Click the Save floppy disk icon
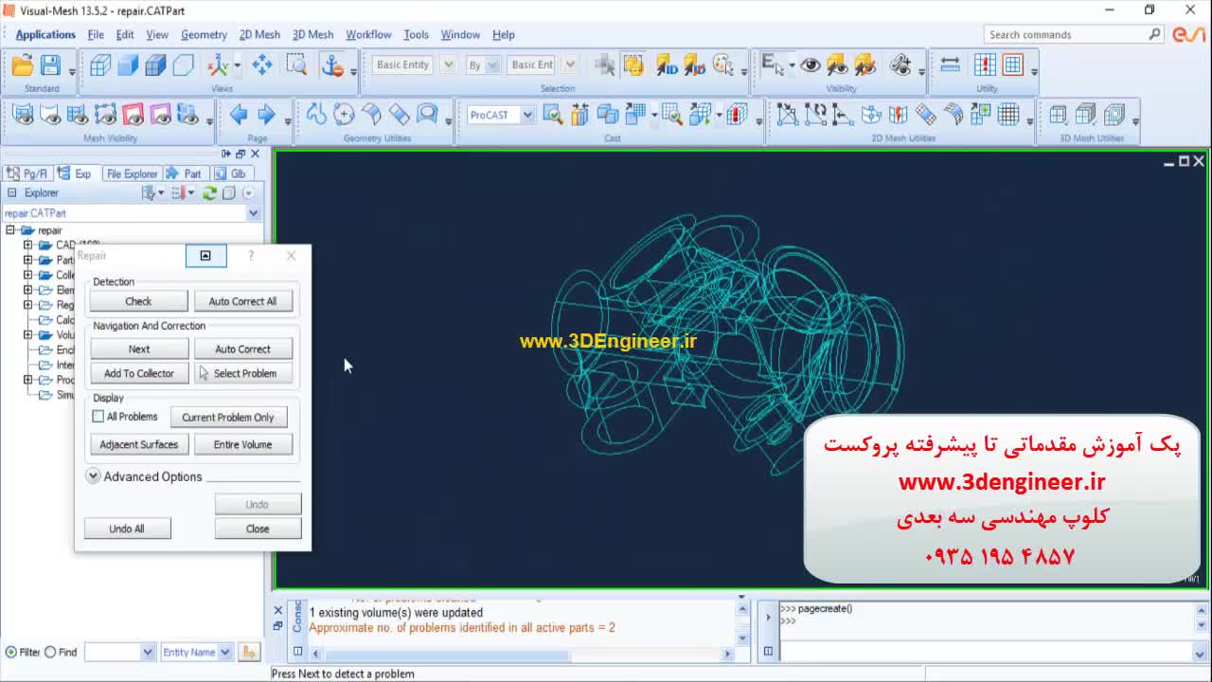Screen dimensions: 1212x682 point(50,65)
